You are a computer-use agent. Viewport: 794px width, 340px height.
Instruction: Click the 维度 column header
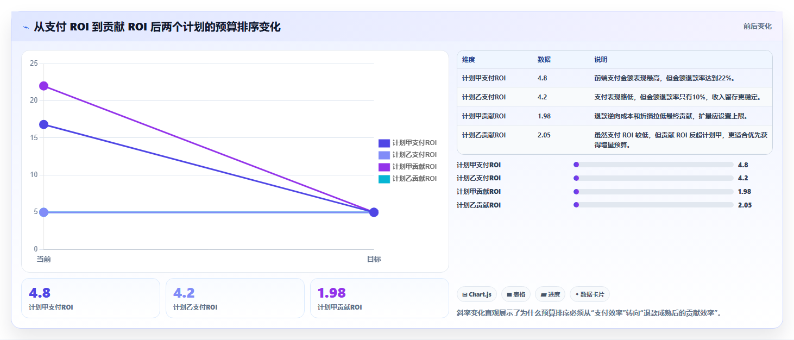point(469,60)
